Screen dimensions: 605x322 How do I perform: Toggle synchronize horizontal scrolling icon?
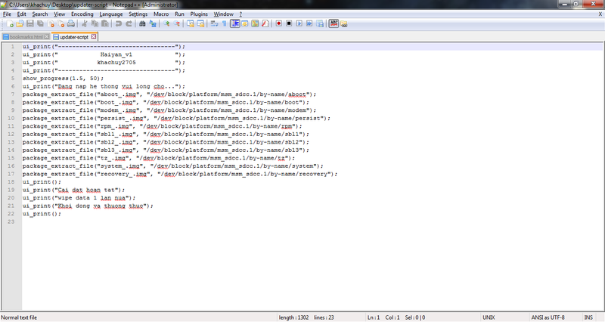click(200, 24)
